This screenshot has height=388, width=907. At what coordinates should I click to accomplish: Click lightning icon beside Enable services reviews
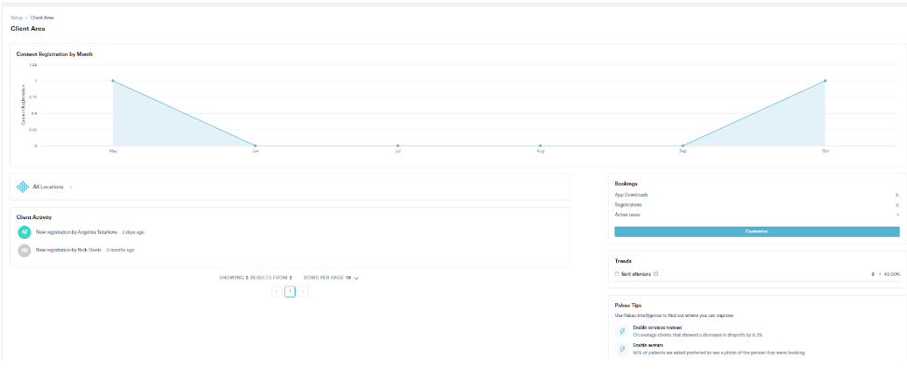623,331
